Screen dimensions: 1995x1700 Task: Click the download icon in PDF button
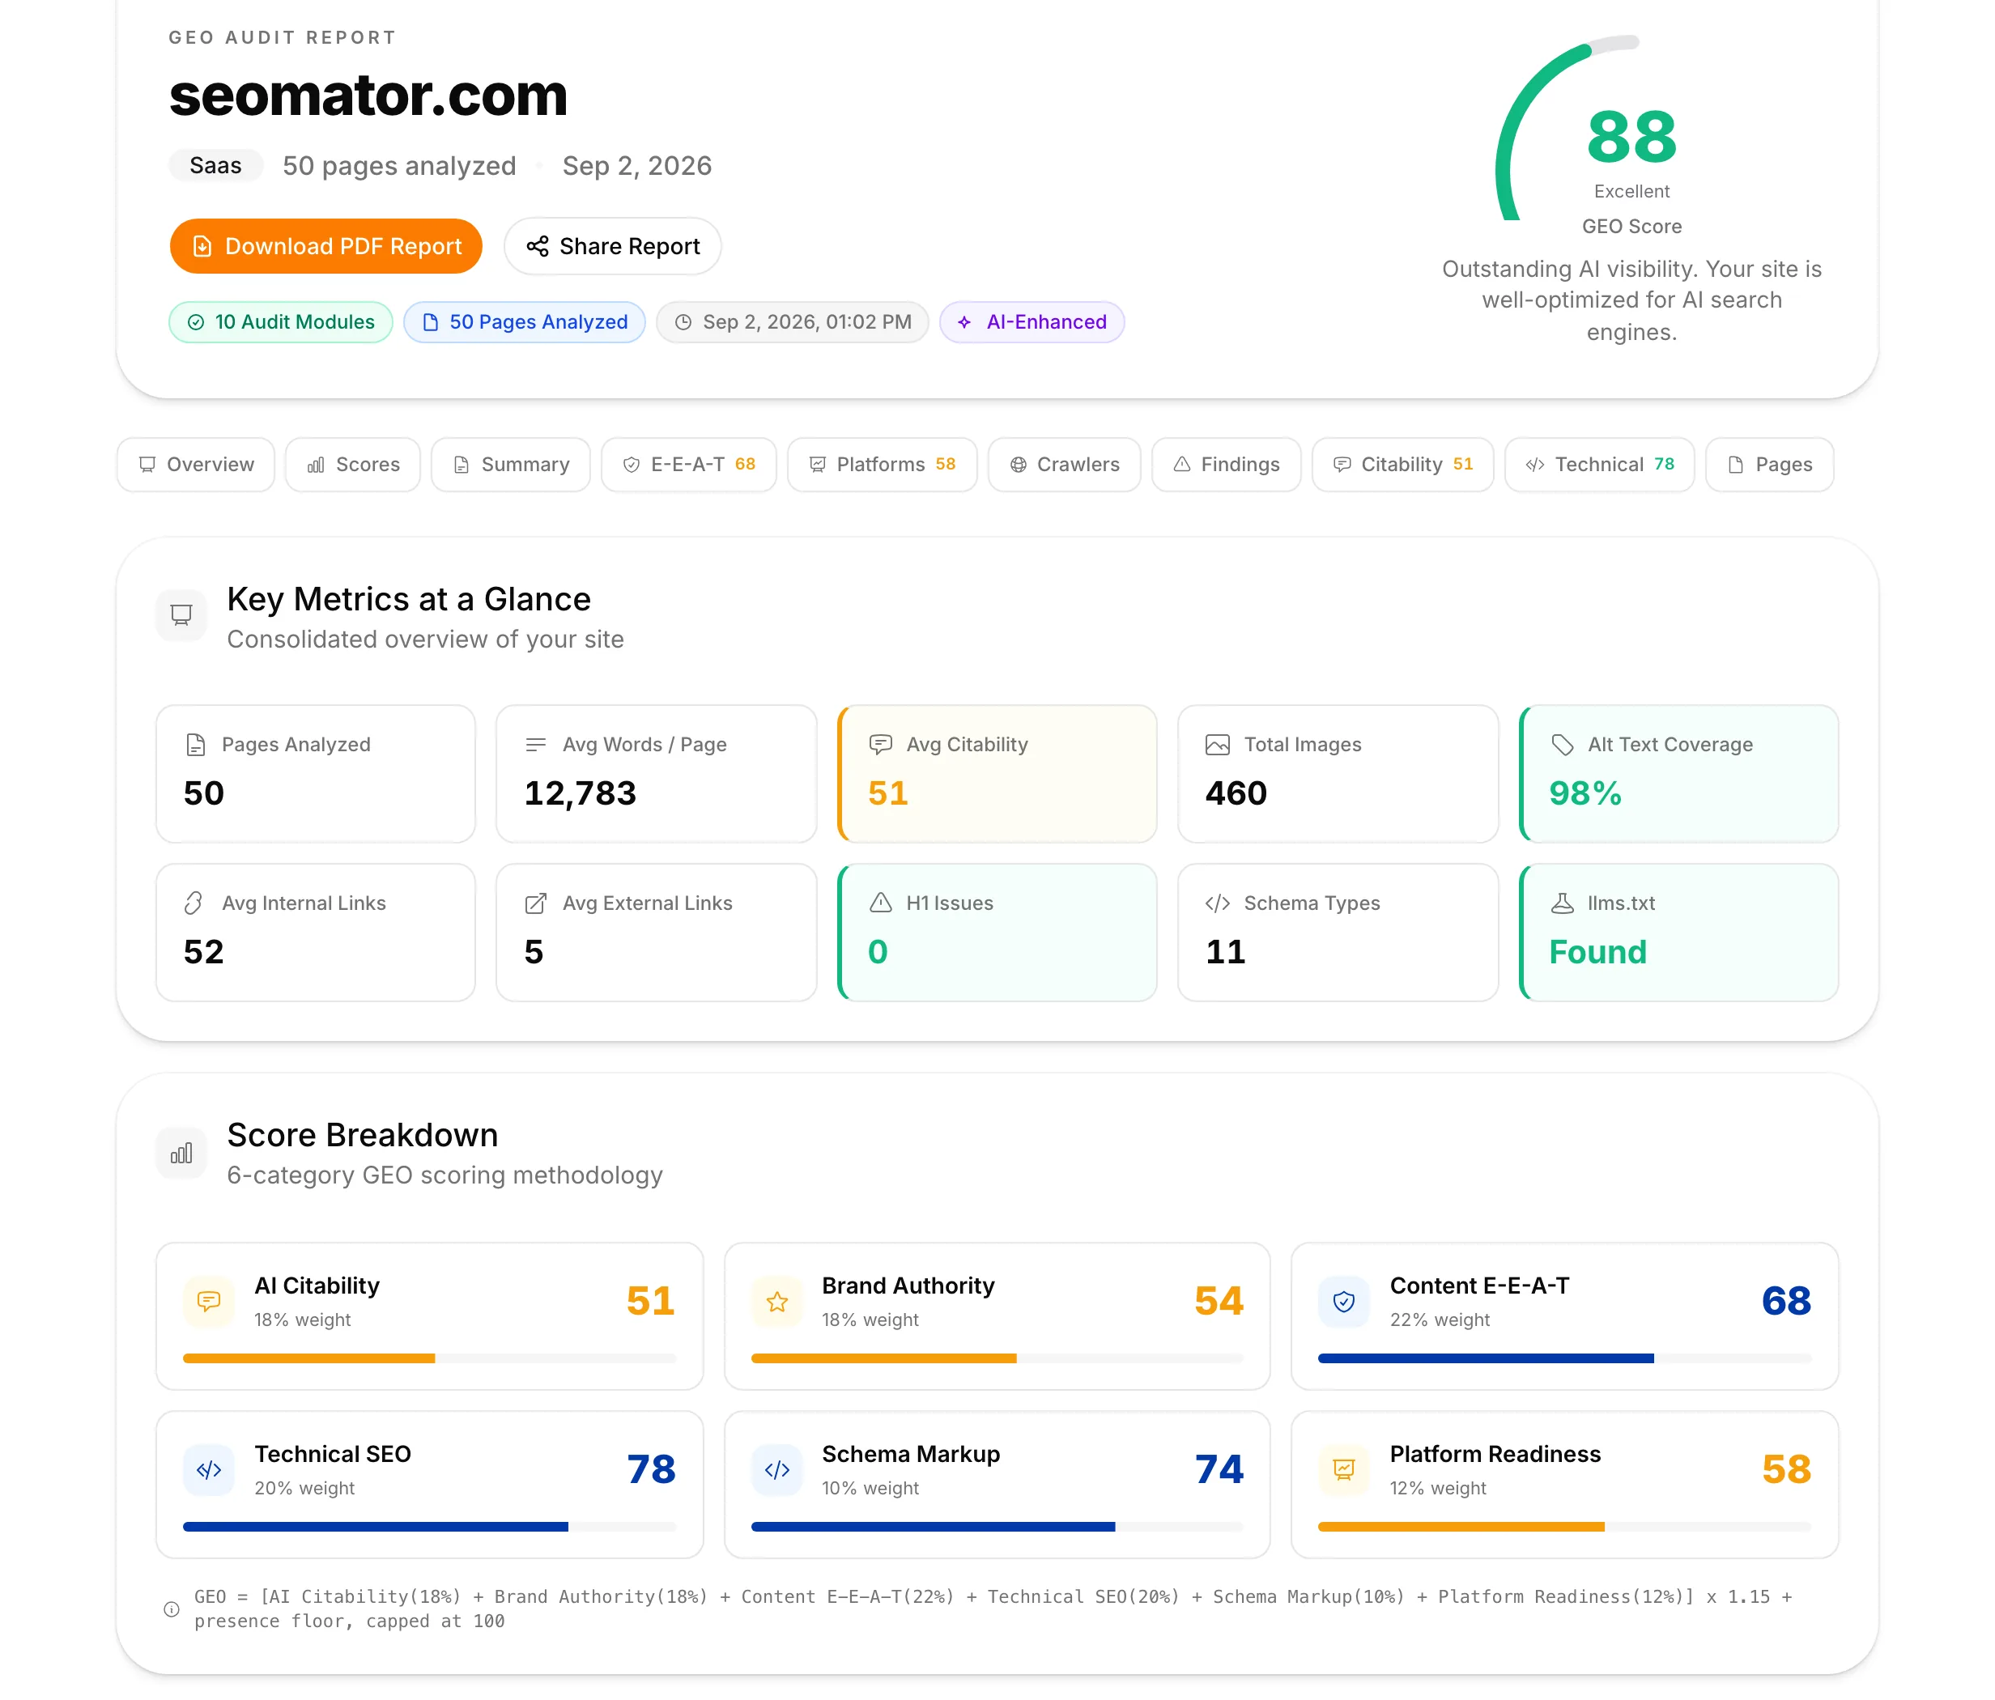(x=202, y=246)
